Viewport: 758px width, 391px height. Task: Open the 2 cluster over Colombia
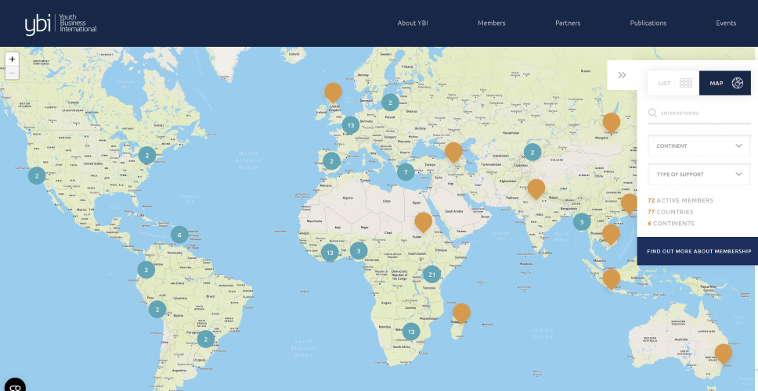pyautogui.click(x=146, y=270)
